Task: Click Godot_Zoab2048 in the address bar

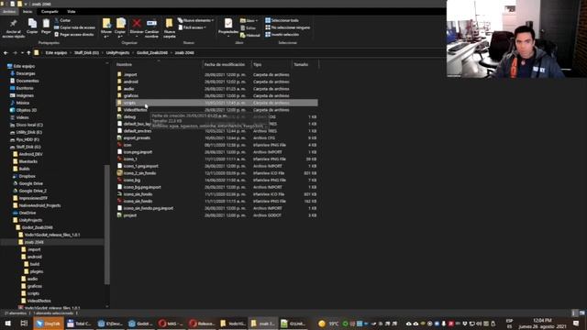Action: point(152,53)
